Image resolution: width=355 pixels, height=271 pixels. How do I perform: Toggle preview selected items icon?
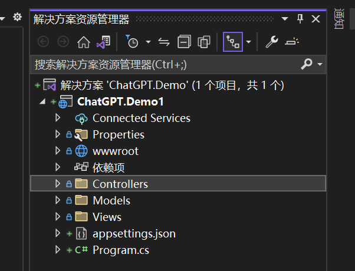coord(292,41)
